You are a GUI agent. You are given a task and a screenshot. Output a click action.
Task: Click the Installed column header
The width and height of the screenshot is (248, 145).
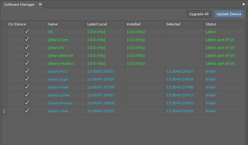pyautogui.click(x=133, y=24)
